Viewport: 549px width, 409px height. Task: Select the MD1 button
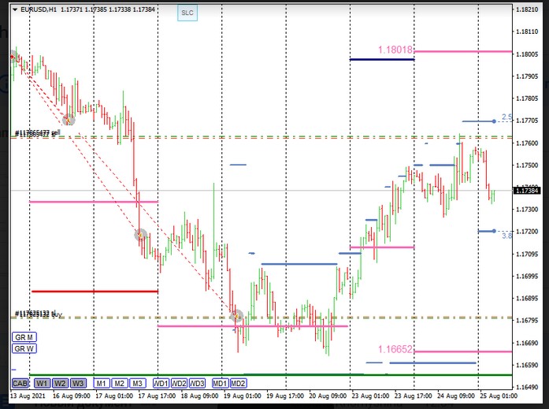[x=221, y=383]
